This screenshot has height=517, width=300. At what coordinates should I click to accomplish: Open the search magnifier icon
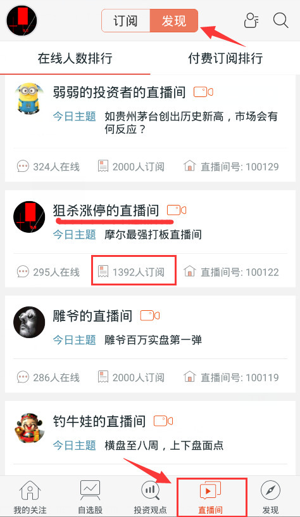280,20
